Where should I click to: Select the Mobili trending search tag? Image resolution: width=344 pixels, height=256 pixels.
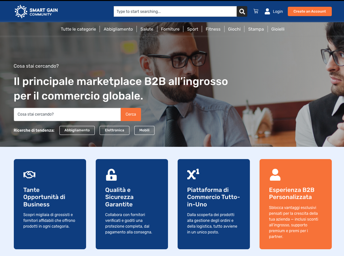[144, 130]
